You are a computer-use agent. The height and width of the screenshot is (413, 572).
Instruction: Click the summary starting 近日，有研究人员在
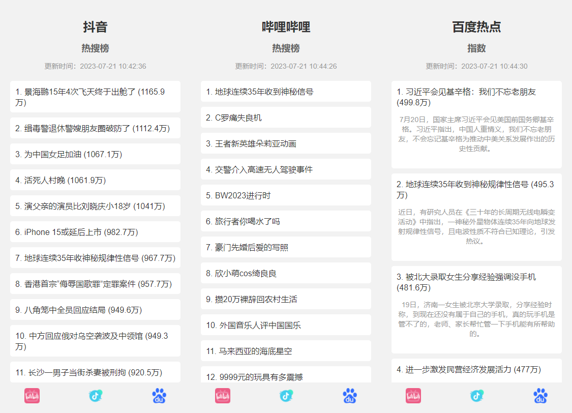click(x=476, y=226)
